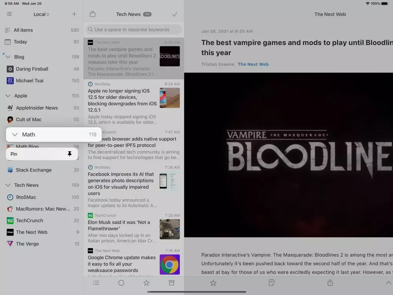Tap the status bar clock 8:56 AM
This screenshot has height=295, width=393.
pos(12,4)
